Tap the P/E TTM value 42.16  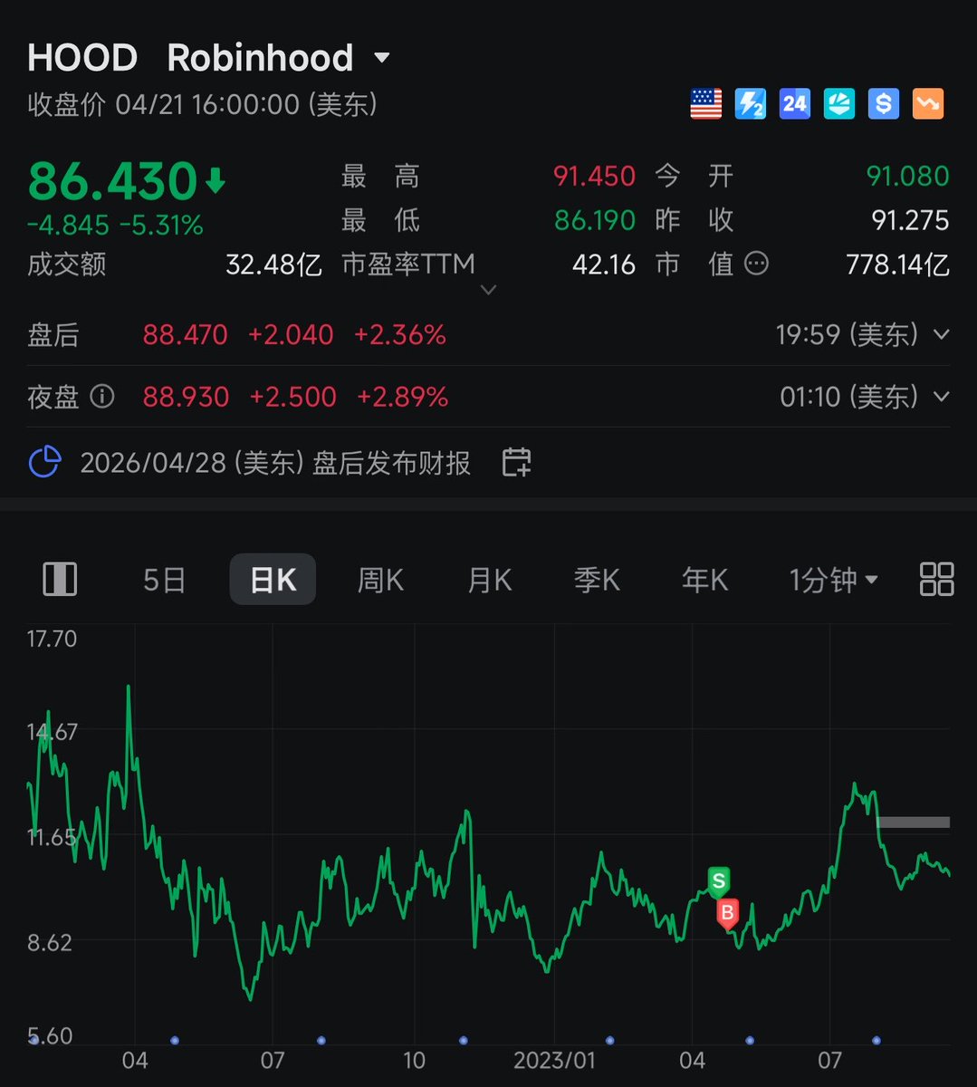point(604,265)
